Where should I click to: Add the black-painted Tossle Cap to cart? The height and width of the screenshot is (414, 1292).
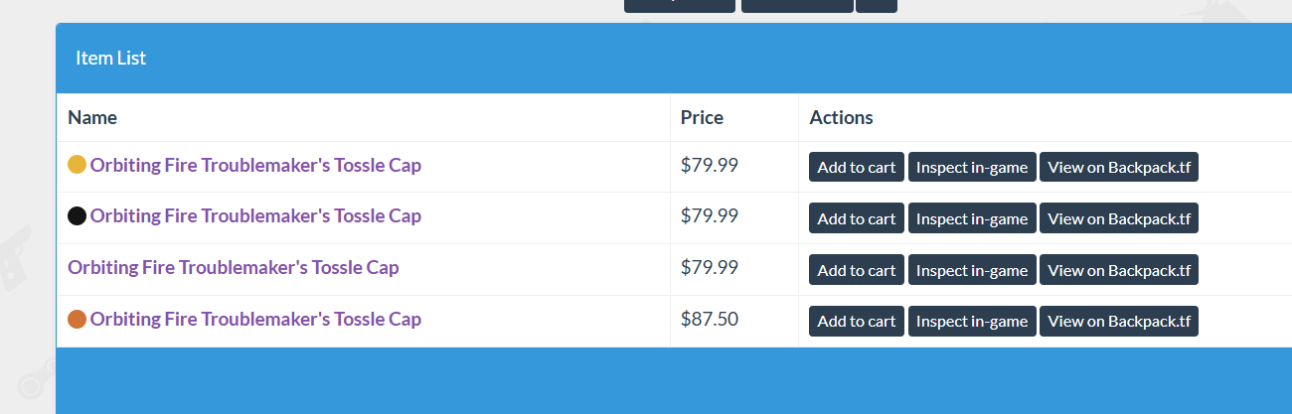click(857, 218)
